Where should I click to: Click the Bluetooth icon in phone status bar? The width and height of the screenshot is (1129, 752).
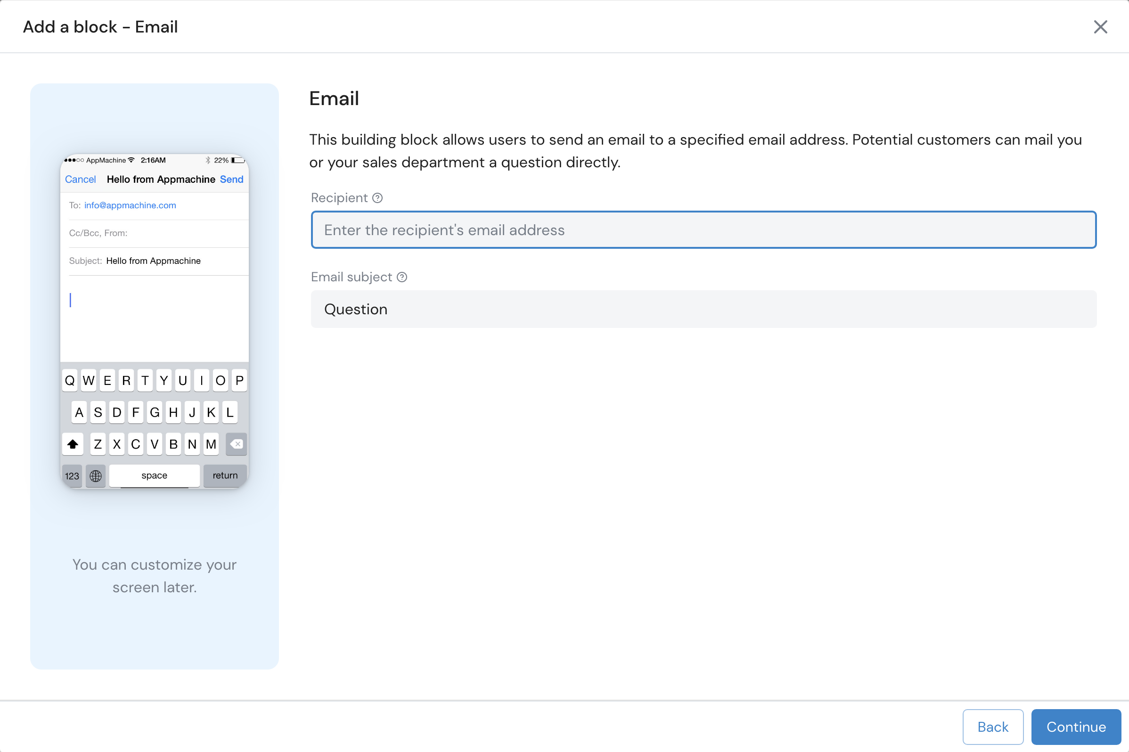click(208, 160)
